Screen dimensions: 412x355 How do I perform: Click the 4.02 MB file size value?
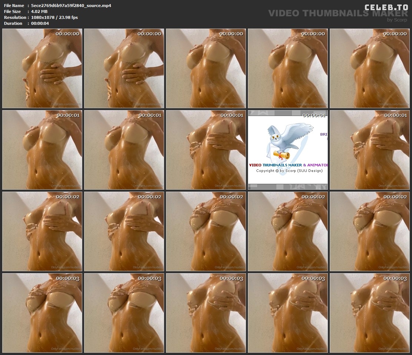click(x=39, y=11)
